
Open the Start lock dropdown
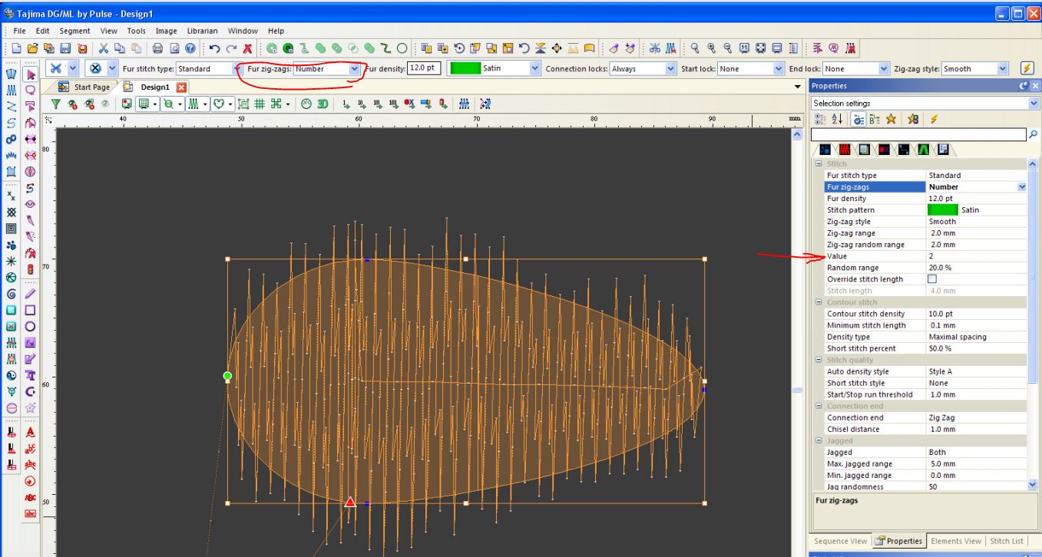(779, 68)
